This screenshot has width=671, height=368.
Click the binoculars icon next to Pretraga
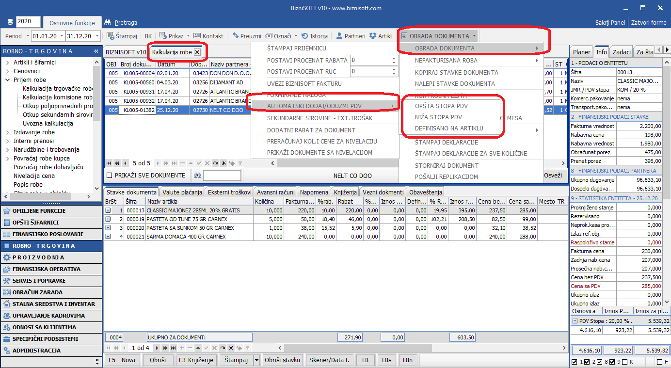(108, 22)
